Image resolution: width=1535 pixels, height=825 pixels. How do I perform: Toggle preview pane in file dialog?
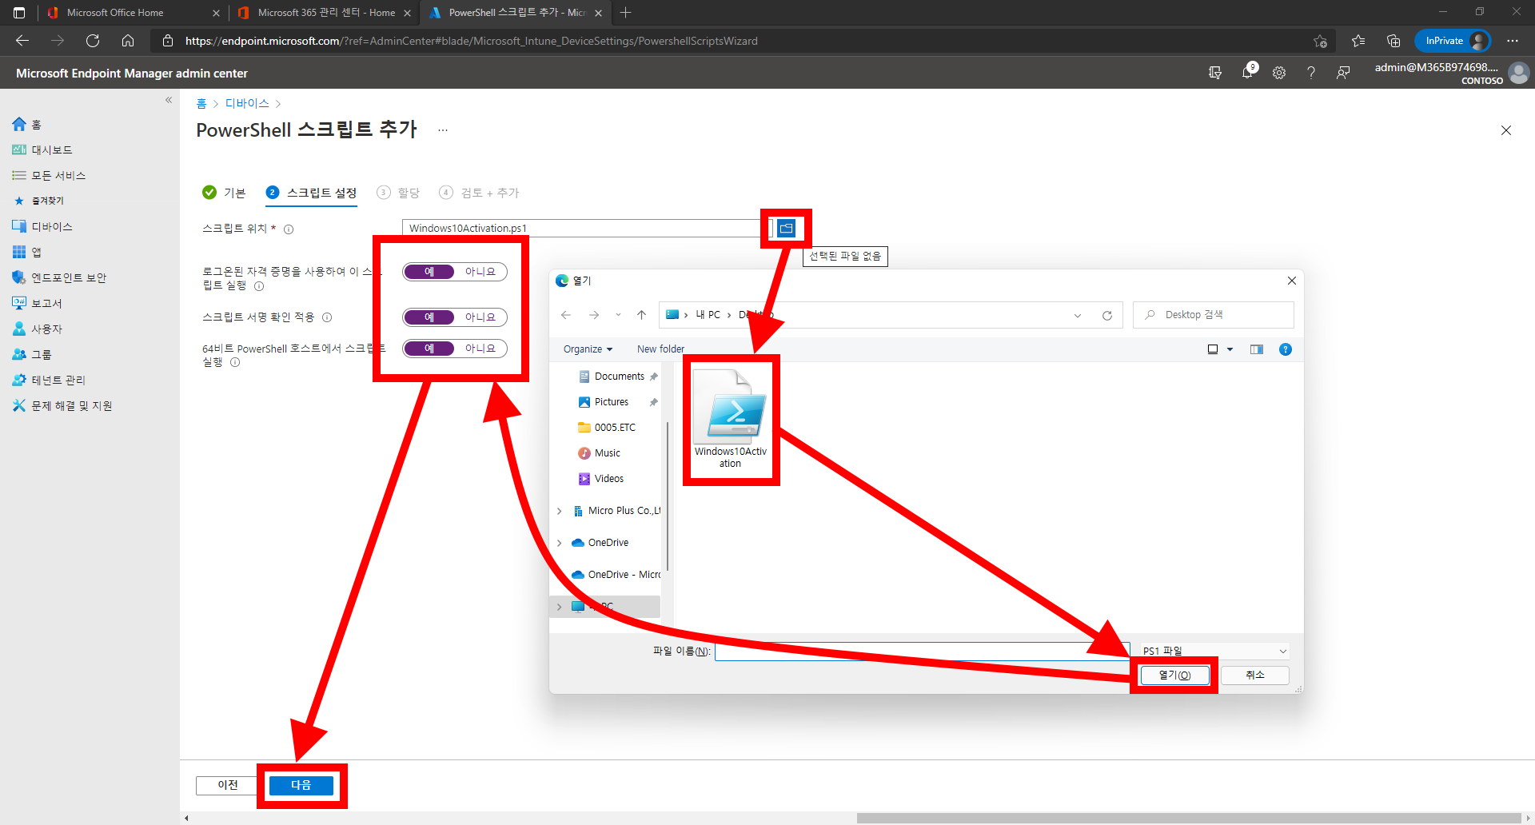pyautogui.click(x=1257, y=349)
